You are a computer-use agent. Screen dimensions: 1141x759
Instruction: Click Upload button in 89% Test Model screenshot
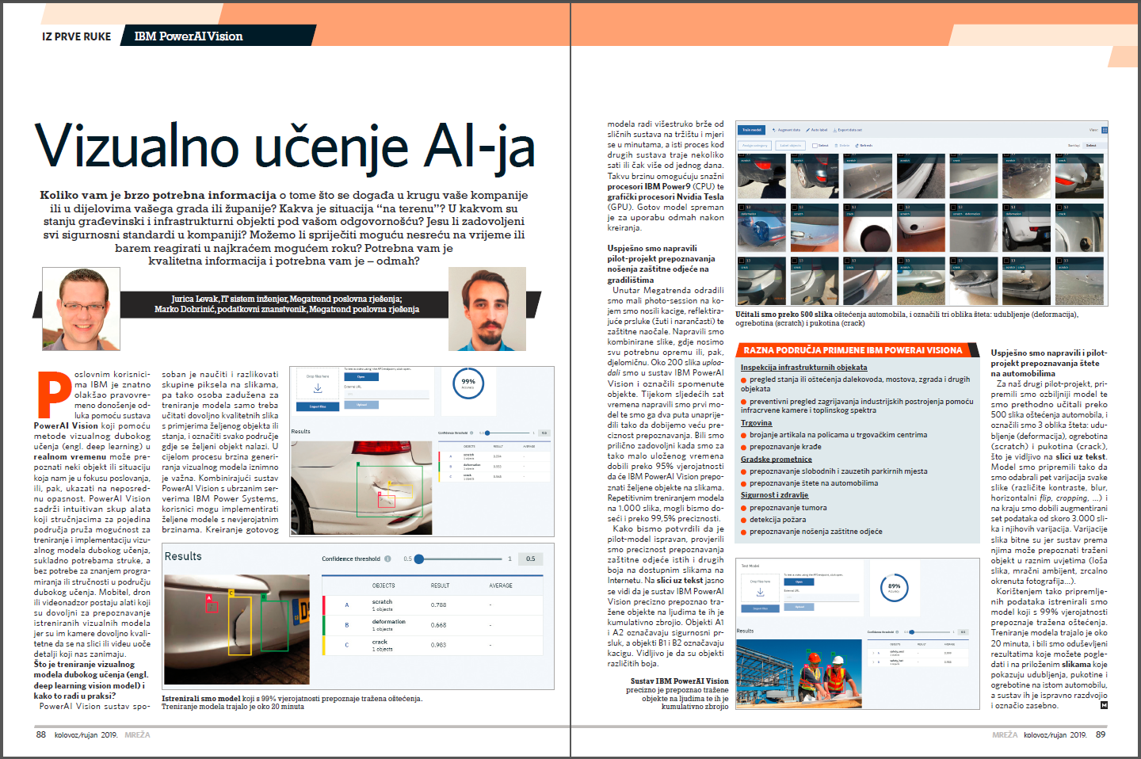click(799, 607)
